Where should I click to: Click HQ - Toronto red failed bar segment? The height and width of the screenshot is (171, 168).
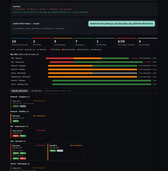tap(59, 58)
